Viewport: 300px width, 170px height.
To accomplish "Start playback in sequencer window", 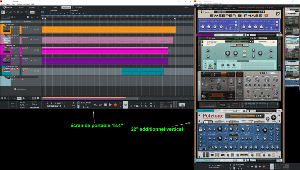I will pyautogui.click(x=110, y=105).
